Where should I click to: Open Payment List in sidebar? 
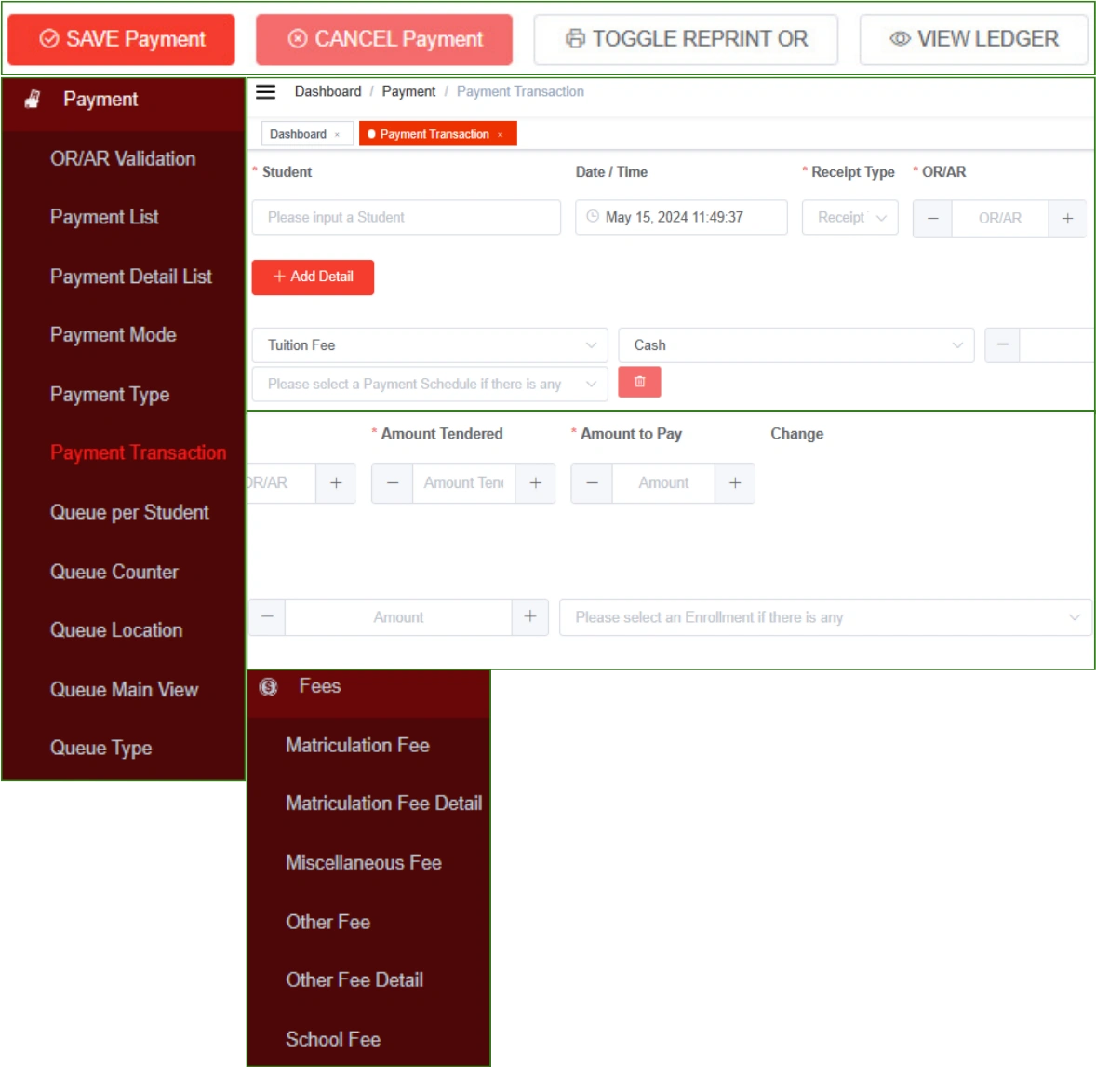tap(104, 217)
